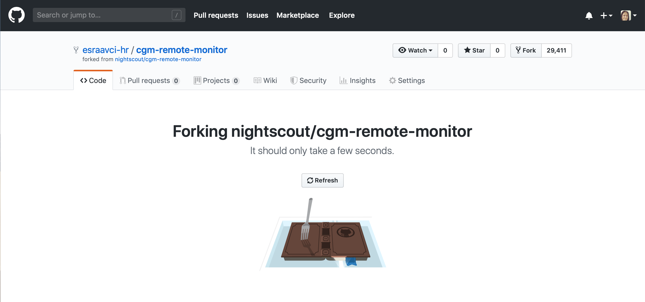Open the notifications bell
The height and width of the screenshot is (302, 645).
tap(589, 15)
